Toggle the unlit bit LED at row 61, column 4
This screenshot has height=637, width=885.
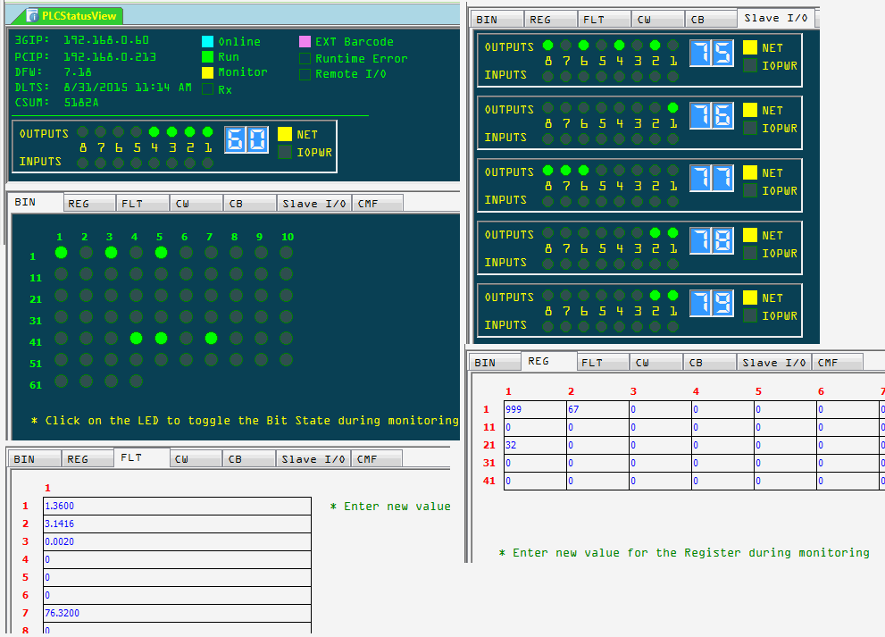coord(136,381)
